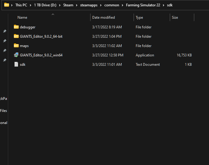This screenshot has width=209, height=165.
Task: Click date 3/3/2022 11:01 AM
Action: (x=107, y=64)
